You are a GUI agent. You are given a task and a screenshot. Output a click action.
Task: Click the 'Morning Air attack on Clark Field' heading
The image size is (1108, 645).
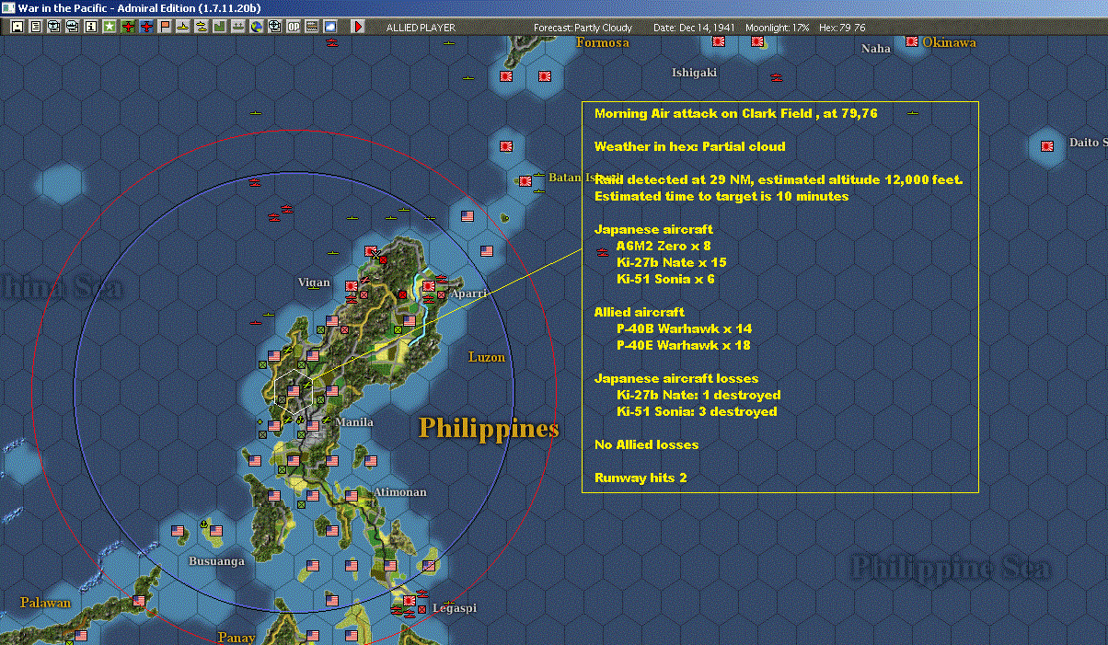pos(703,113)
